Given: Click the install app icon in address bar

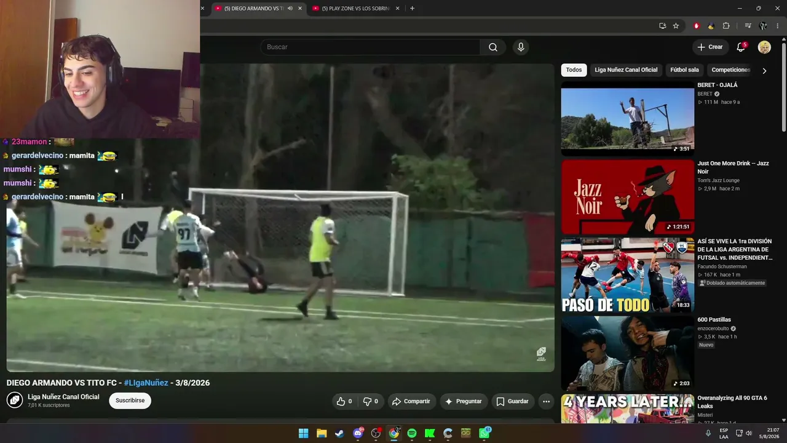Looking at the screenshot, I should (662, 26).
